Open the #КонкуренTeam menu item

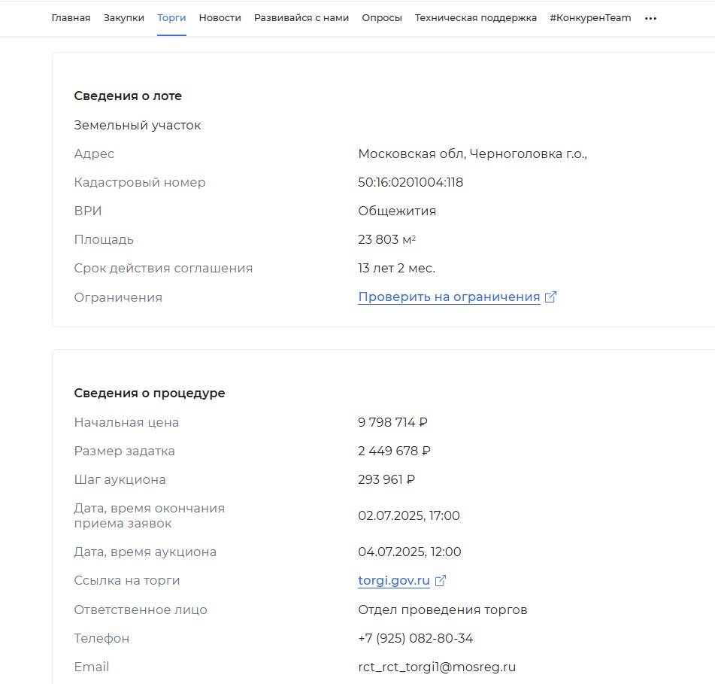pos(590,17)
